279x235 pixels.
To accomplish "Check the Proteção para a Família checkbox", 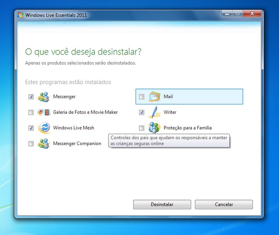I will tap(142, 128).
